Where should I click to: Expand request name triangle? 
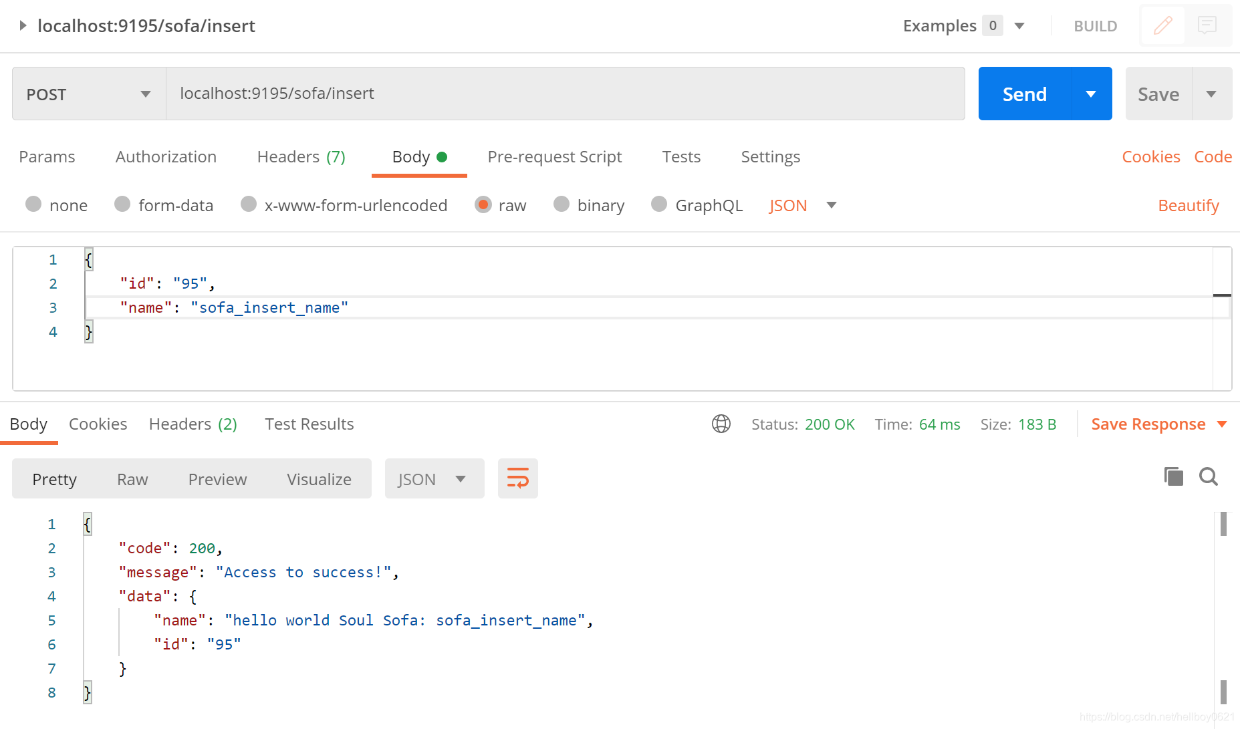pyautogui.click(x=23, y=25)
